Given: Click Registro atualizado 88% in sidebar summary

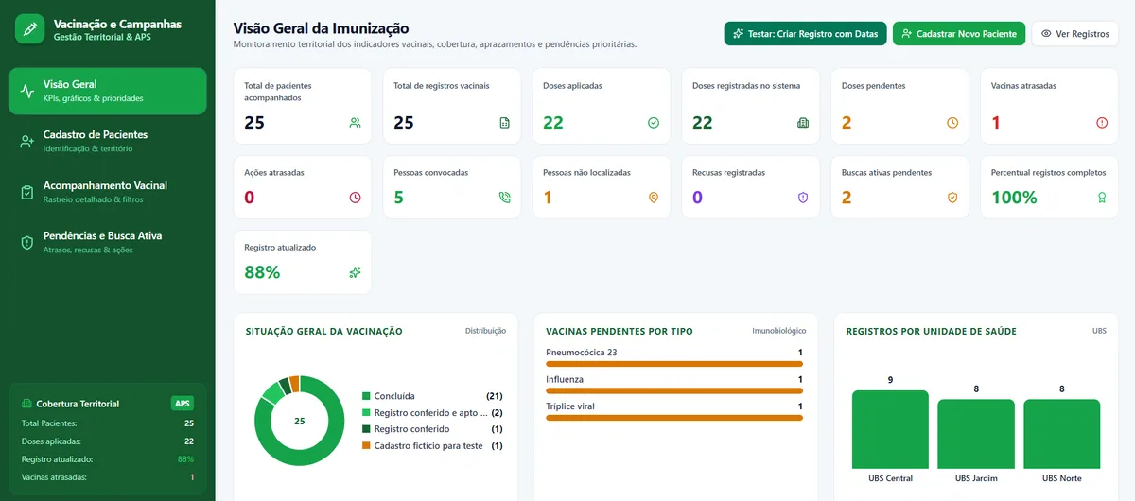Looking at the screenshot, I should tap(107, 459).
